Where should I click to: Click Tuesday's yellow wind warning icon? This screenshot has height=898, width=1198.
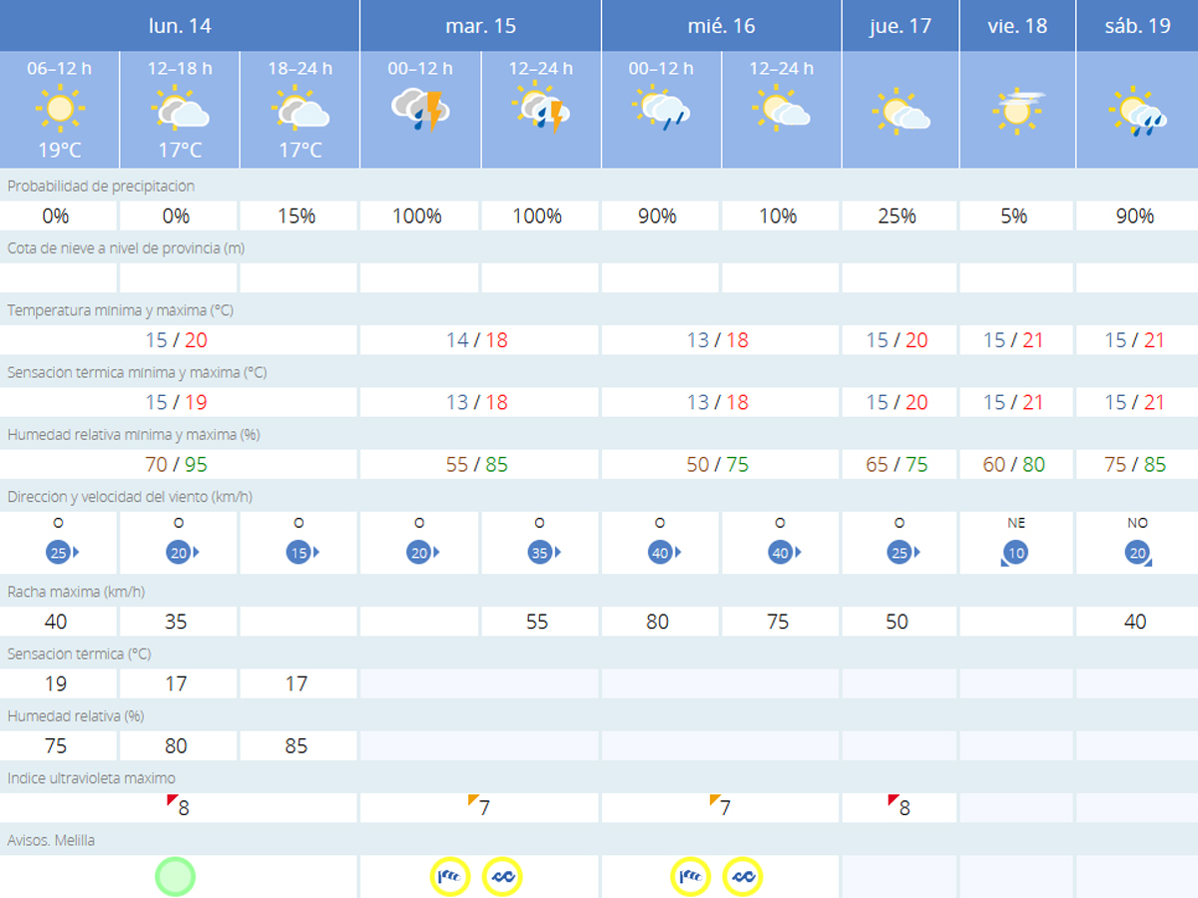tap(449, 877)
